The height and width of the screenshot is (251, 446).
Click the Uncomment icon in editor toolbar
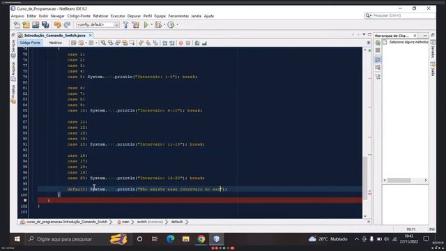pos(204,43)
